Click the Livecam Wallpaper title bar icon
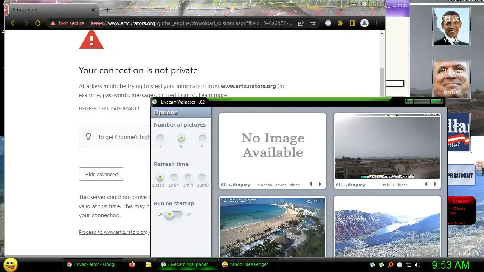 [155, 102]
